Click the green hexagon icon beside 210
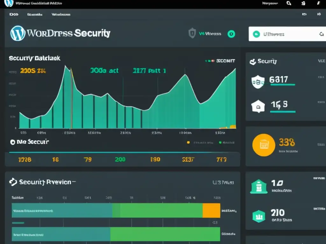The height and width of the screenshot is (244, 326). (259, 216)
